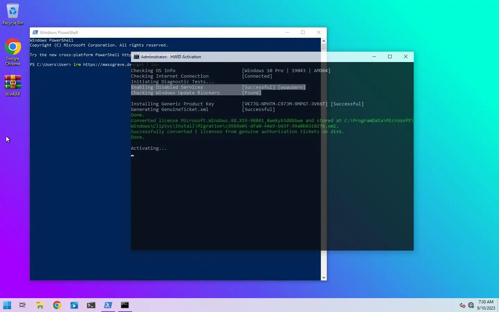This screenshot has height=312, width=499.
Task: Launch Chrome from the taskbar
Action: click(x=57, y=305)
